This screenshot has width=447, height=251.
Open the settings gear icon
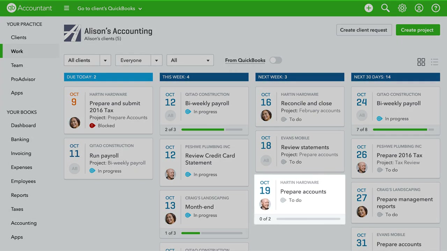[402, 8]
